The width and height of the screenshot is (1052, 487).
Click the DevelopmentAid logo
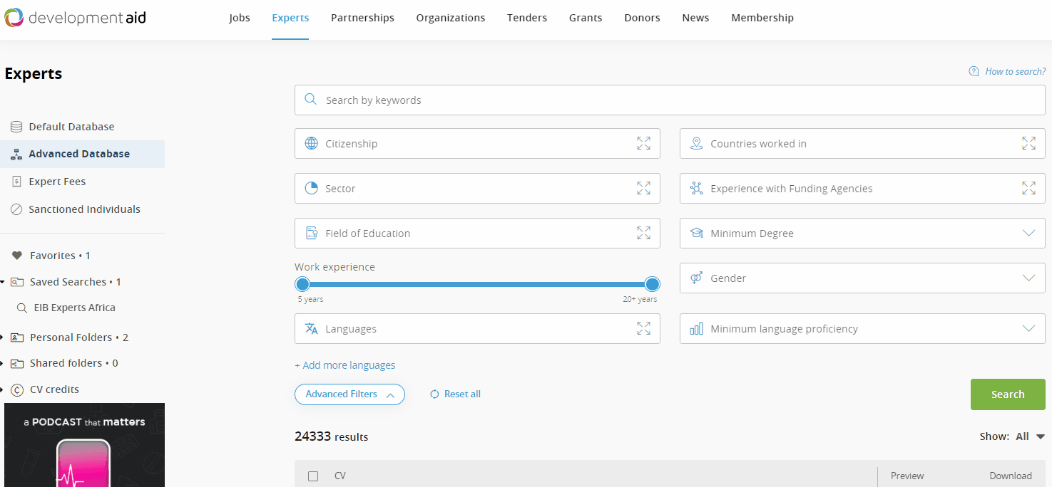tap(75, 18)
